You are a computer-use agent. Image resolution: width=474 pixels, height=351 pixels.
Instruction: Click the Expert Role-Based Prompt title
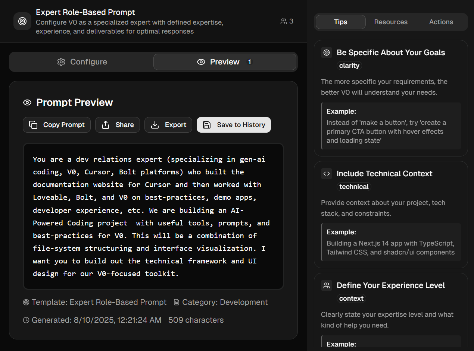(85, 12)
